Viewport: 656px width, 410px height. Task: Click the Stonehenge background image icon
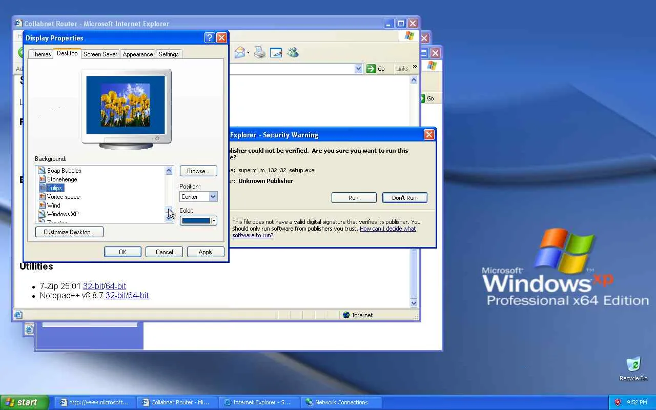click(43, 179)
